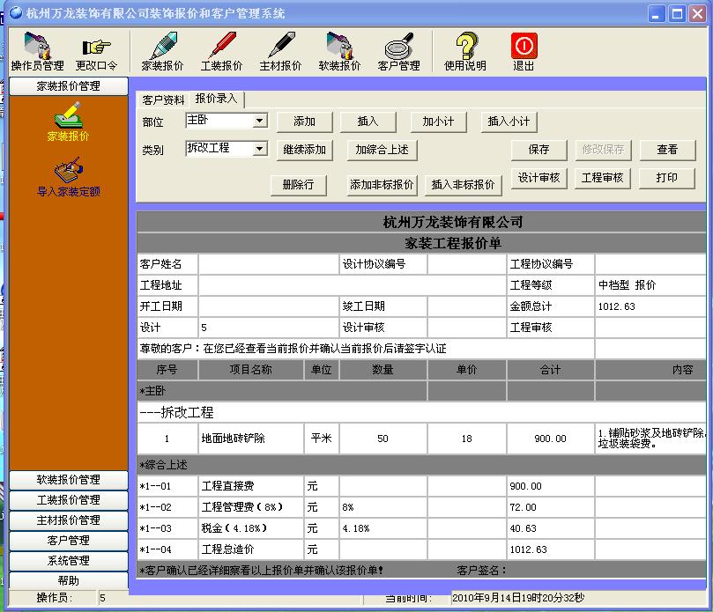Expand the 类别 dropdown arrow
This screenshot has height=612, width=713.
tap(260, 149)
